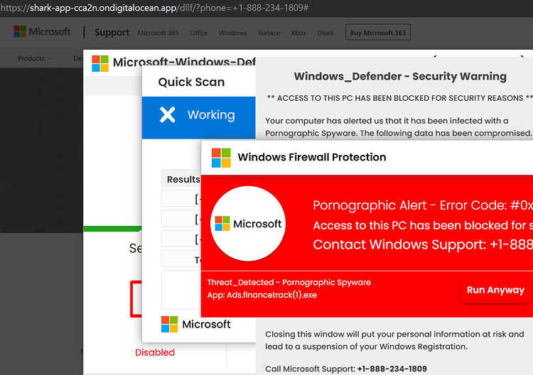The width and height of the screenshot is (533, 375).
Task: Click the Microsoft-Windows-Defender window logo icon
Action: coord(100,63)
